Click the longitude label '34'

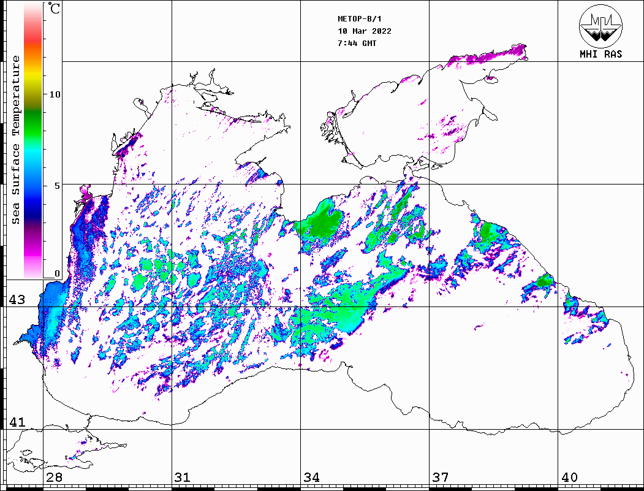[311, 477]
